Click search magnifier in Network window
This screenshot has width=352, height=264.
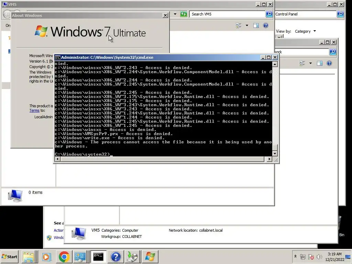(333, 52)
